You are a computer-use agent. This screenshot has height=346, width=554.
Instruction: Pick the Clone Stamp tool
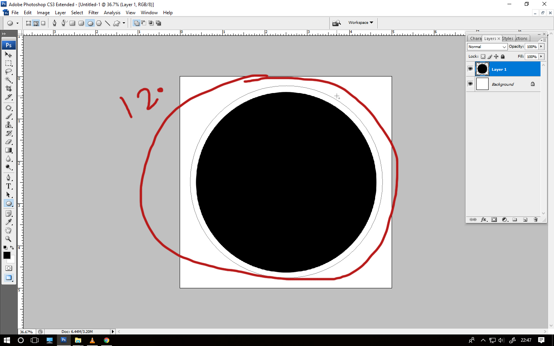8,125
